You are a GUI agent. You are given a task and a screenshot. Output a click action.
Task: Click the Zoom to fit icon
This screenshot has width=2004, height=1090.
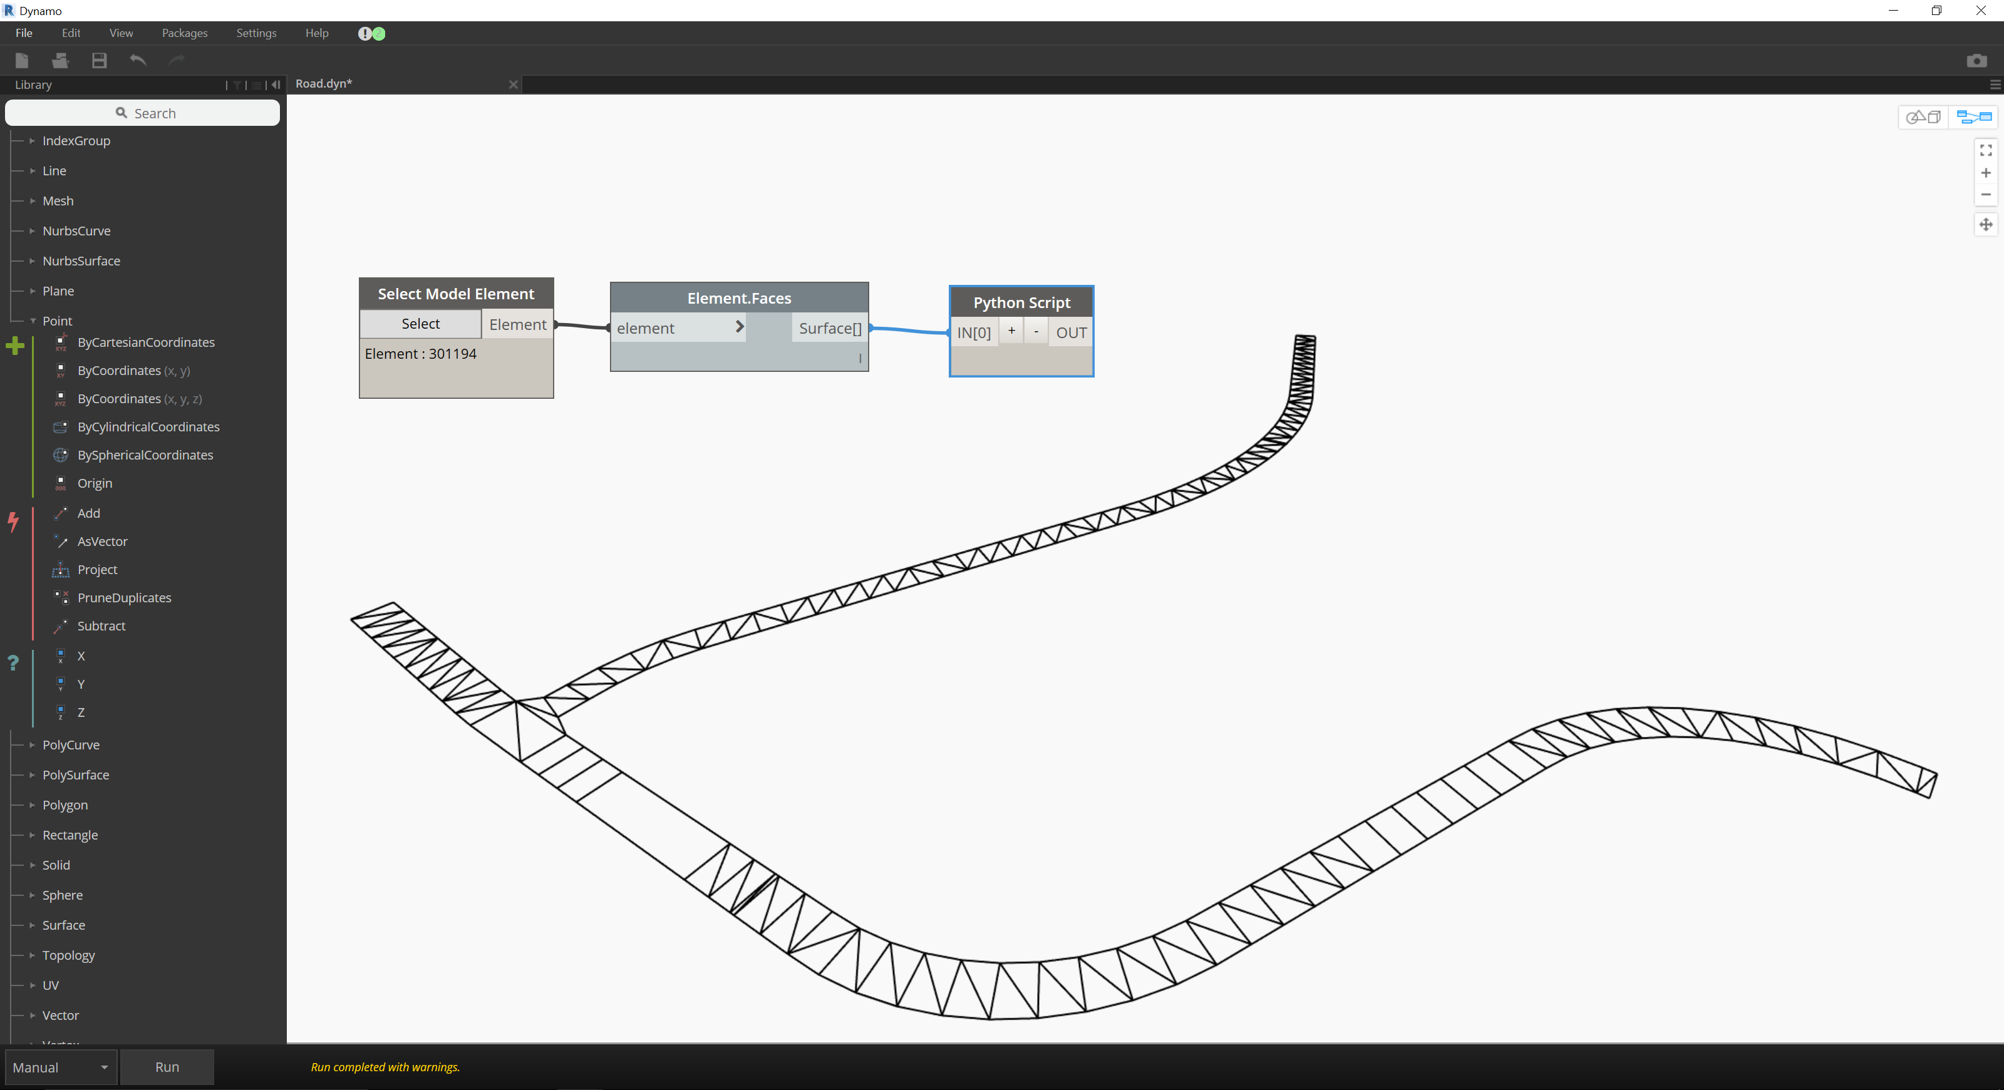(1985, 150)
